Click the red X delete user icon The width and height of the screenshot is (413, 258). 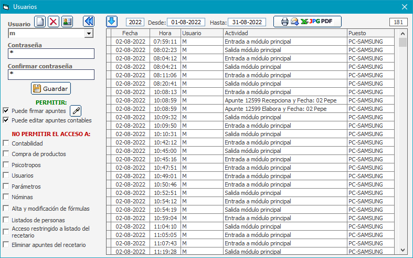pyautogui.click(x=54, y=22)
